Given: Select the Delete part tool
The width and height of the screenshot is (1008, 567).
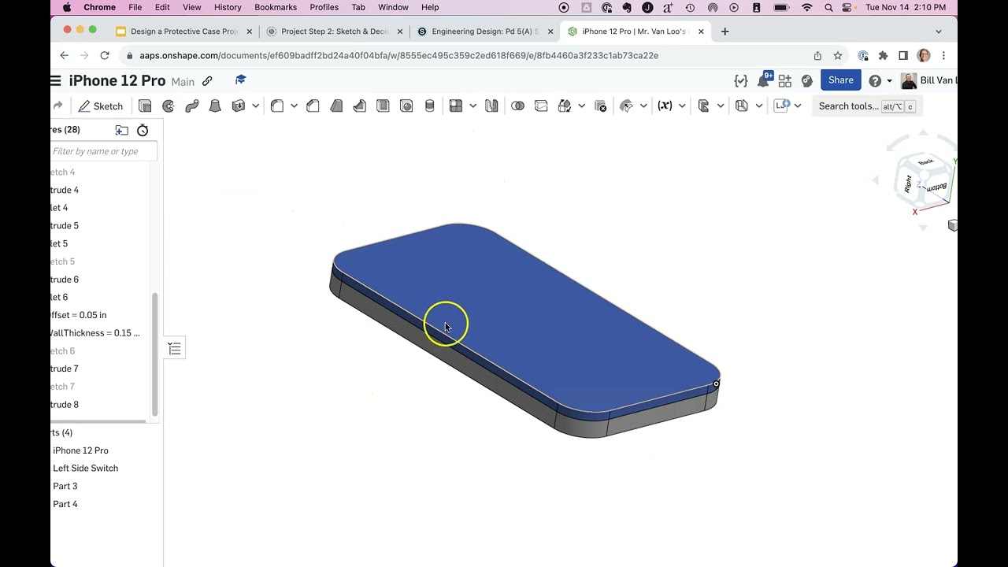Looking at the screenshot, I should coord(601,106).
